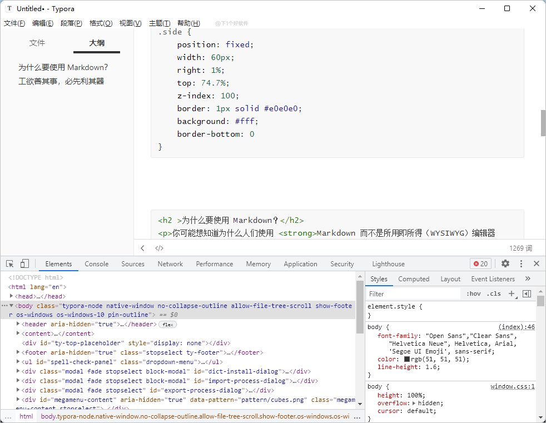Click the red error count badge
The image size is (546, 423).
[480, 264]
